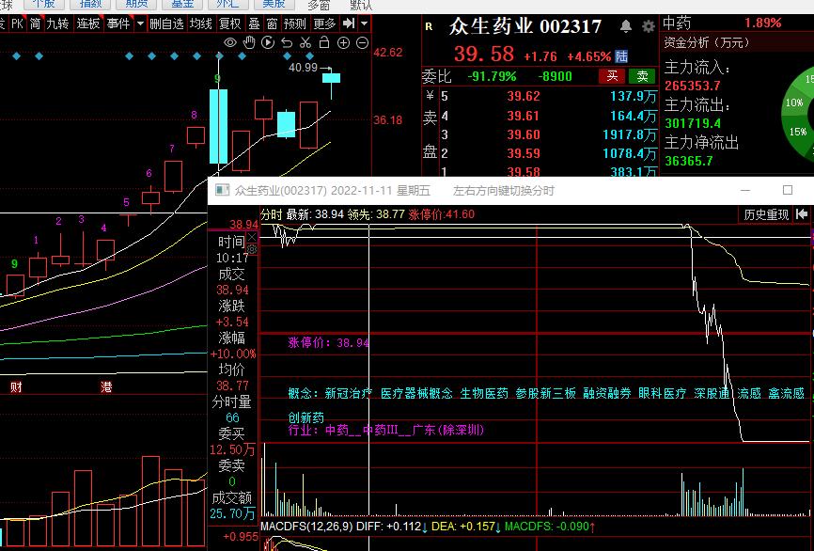
Task: Toggle chart visibility with eye icon
Action: pyautogui.click(x=230, y=42)
